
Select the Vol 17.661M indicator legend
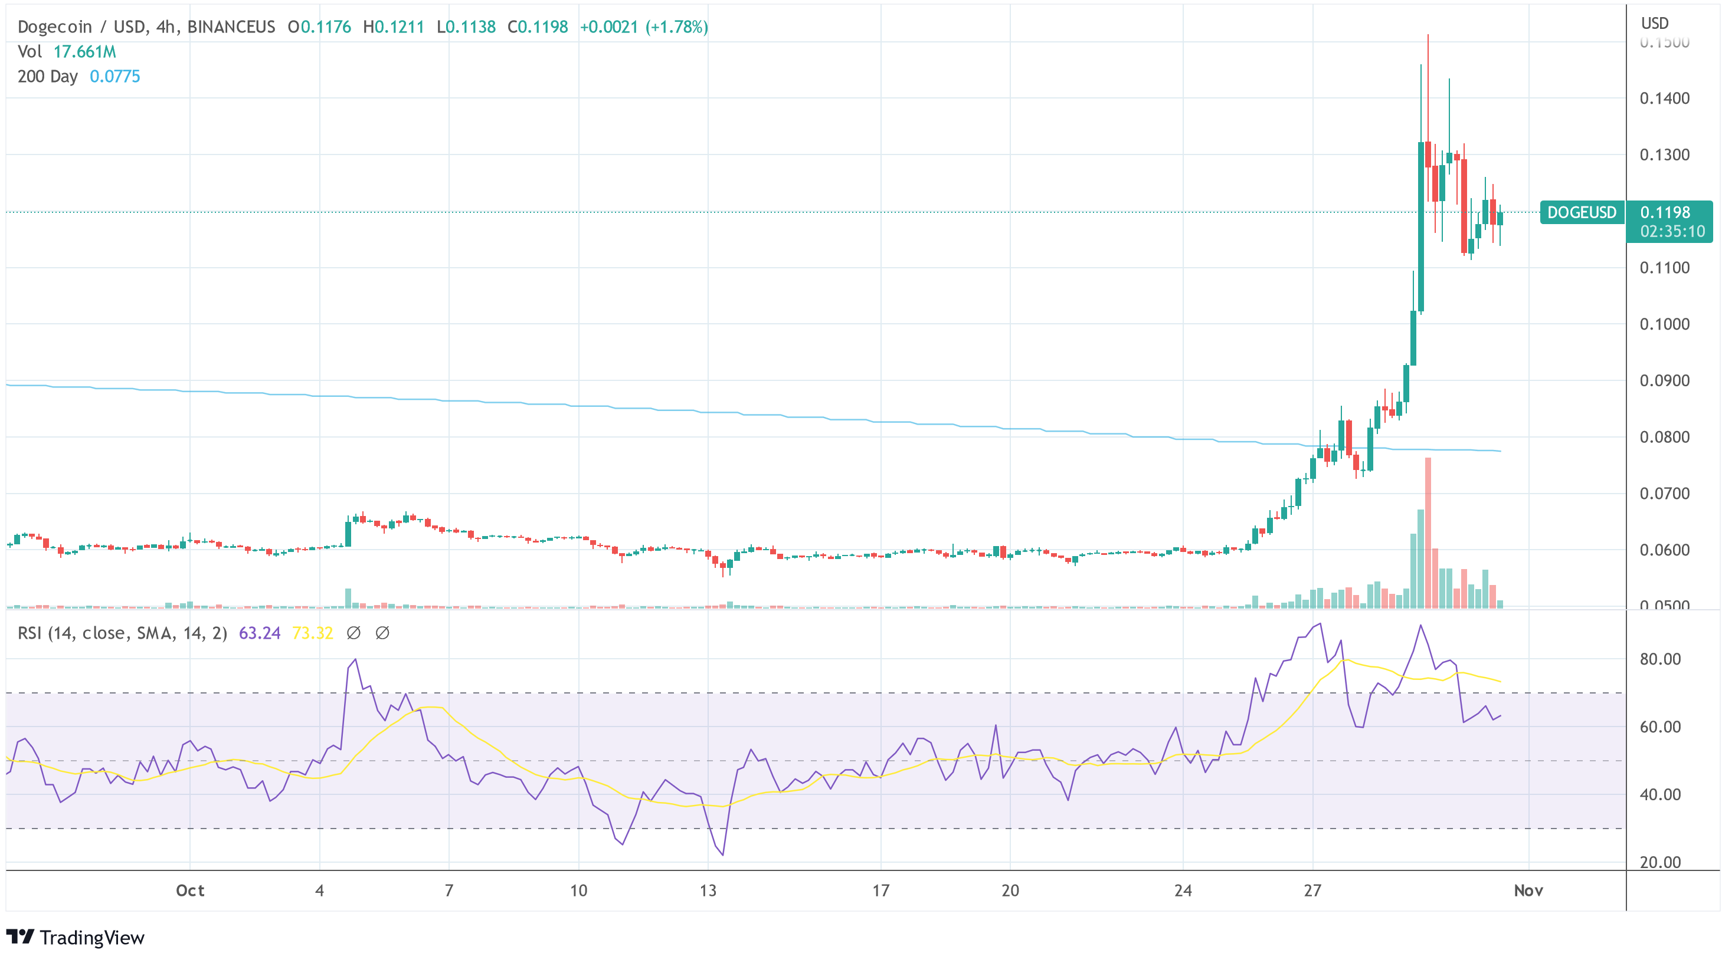coord(67,52)
